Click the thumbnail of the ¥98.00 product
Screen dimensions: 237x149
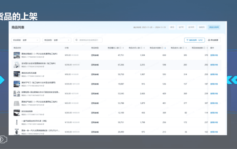coord(17,74)
